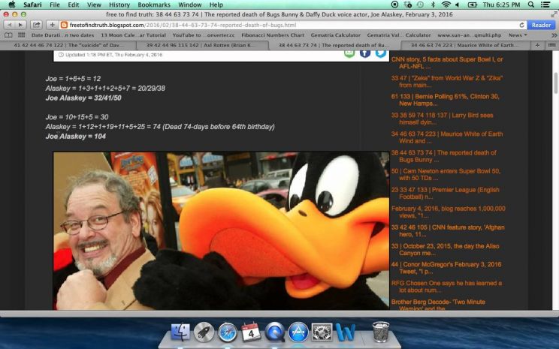Open the Apple menu
The height and width of the screenshot is (349, 559).
pos(11,5)
